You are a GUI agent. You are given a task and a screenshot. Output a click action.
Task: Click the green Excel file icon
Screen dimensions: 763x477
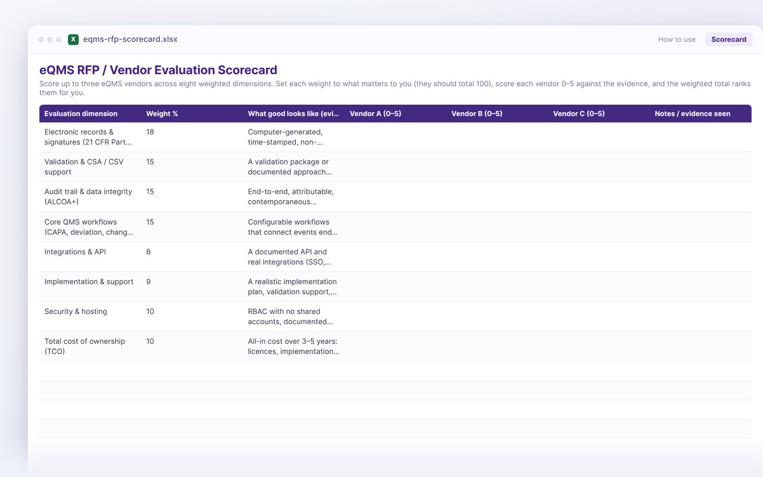coord(73,39)
